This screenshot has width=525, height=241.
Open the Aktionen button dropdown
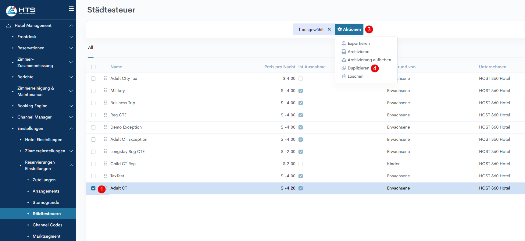click(349, 30)
